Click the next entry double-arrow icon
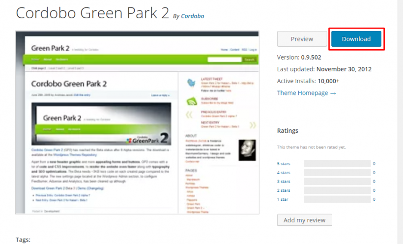This screenshot has width=403, height=244. [x=253, y=125]
